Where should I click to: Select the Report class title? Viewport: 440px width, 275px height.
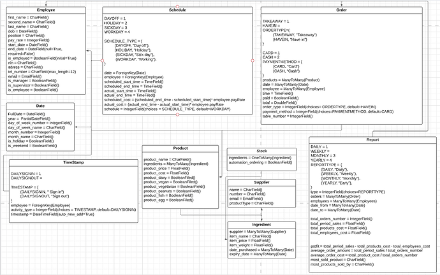tap(372, 140)
